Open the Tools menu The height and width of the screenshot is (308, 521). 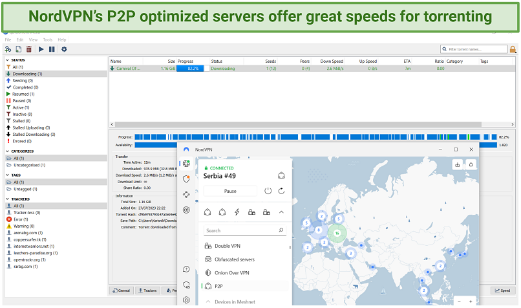tap(48, 39)
